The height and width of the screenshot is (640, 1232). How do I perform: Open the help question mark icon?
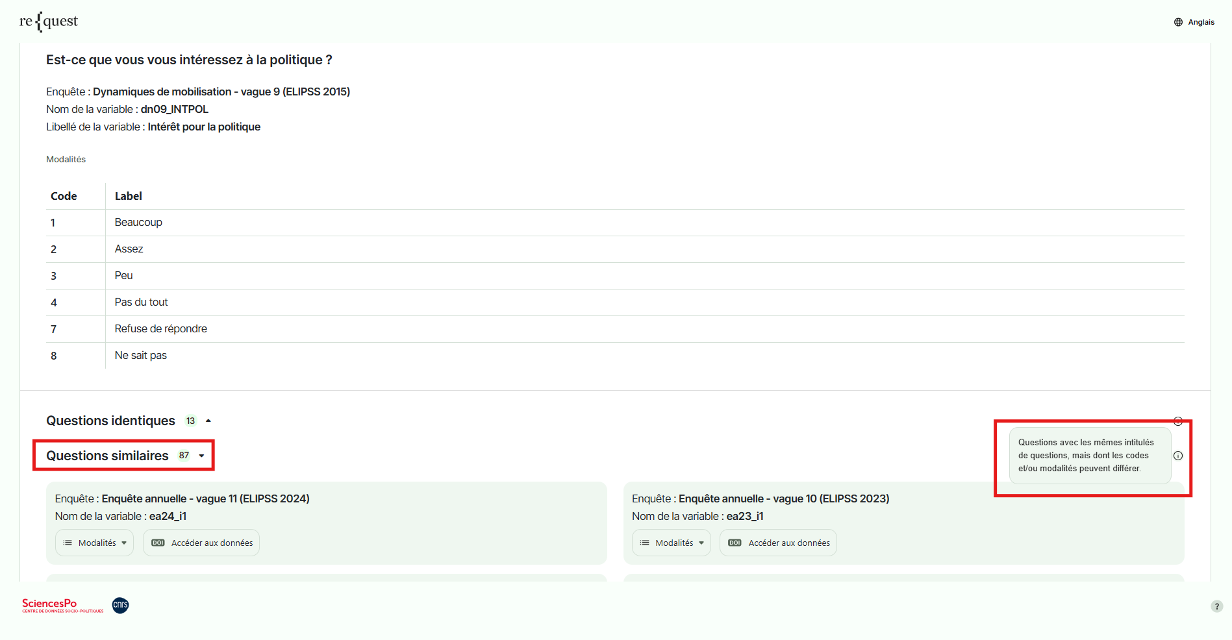pyautogui.click(x=1216, y=606)
